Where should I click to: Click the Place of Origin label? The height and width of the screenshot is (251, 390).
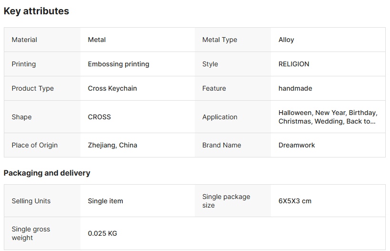[34, 145]
